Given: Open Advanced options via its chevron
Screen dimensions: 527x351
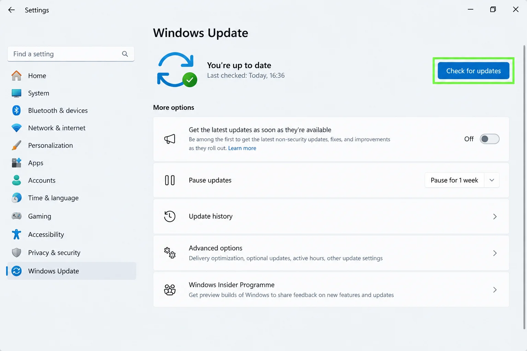Looking at the screenshot, I should pos(495,253).
